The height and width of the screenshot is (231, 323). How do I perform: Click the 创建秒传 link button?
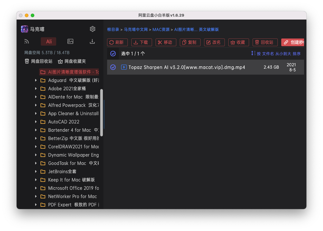(293, 42)
